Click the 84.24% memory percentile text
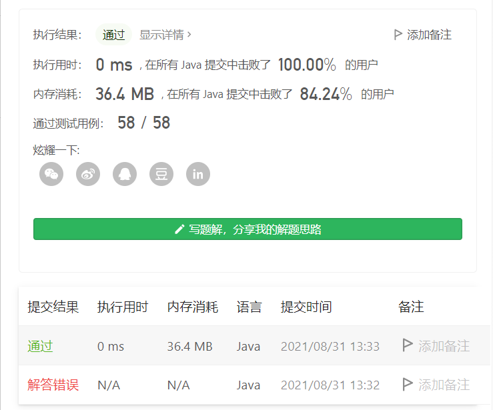493x410 pixels. pos(326,94)
